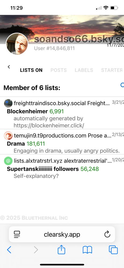Open the Safari page settings icon in address bar
124x268 pixels.
(x=17, y=234)
